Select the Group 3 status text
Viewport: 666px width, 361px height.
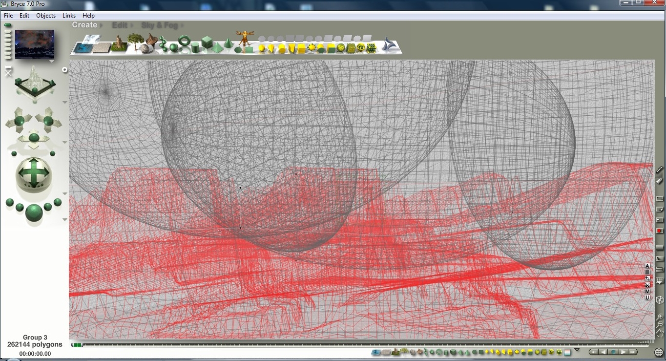pyautogui.click(x=35, y=338)
